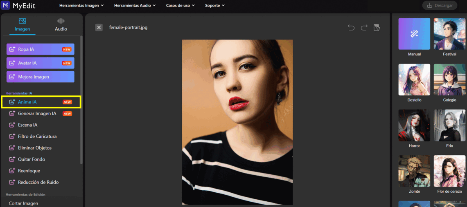Click the AI icon on Avatar IA button

point(12,63)
